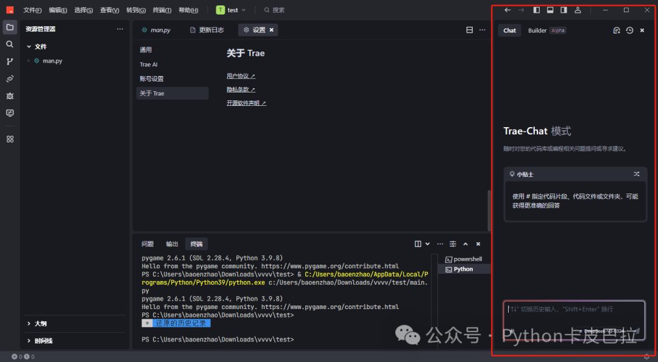Switch to the 终端 panel tab
658x362 pixels.
196,244
